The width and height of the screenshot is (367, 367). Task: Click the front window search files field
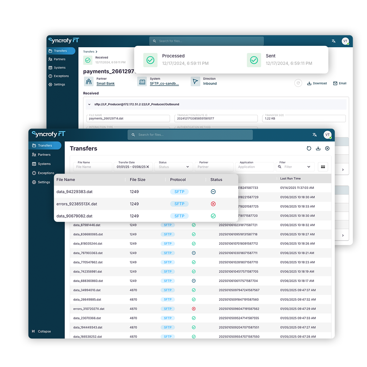coord(190,135)
